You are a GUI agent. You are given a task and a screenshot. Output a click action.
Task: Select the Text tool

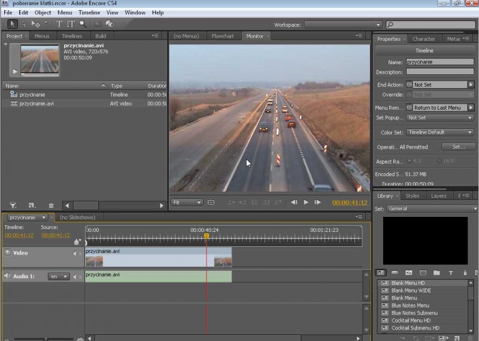point(59,24)
